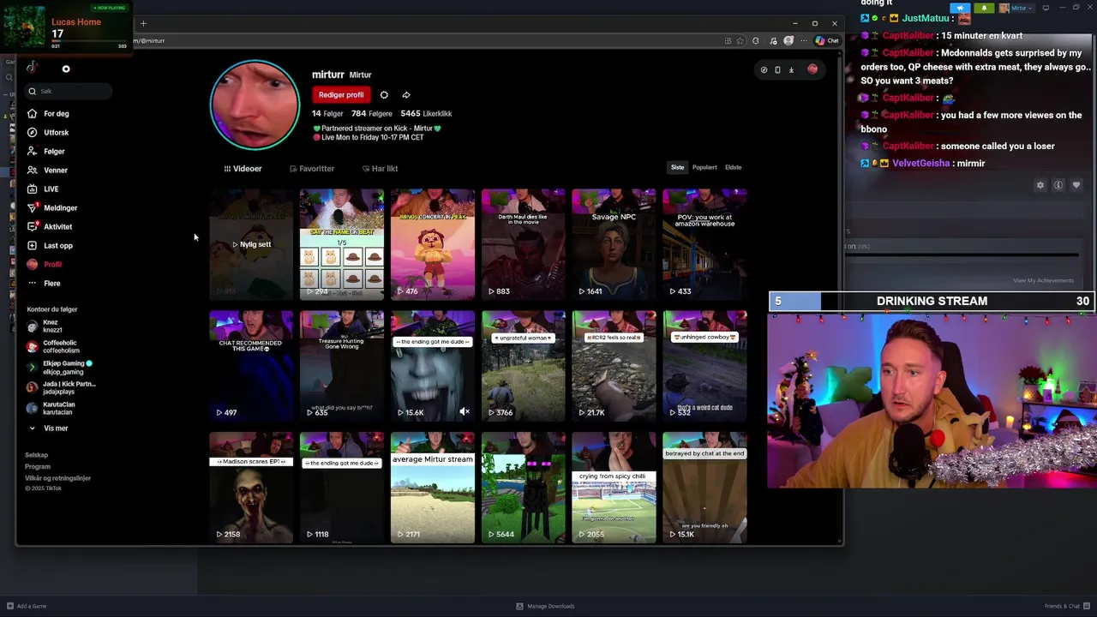Screen dimensions: 1097x617
Task: Open the 784 Følgere followers list
Action: pyautogui.click(x=371, y=113)
